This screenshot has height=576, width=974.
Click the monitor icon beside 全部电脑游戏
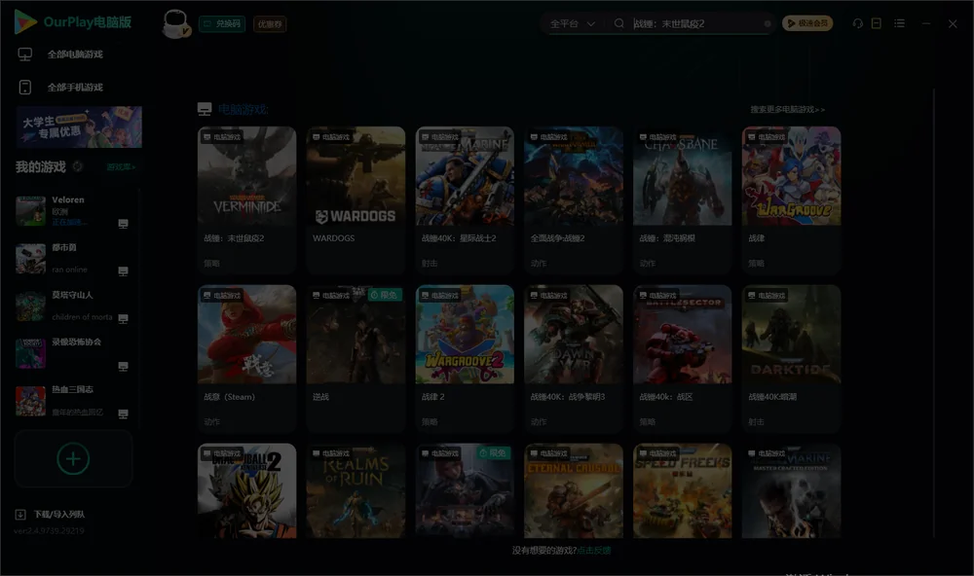click(x=25, y=54)
